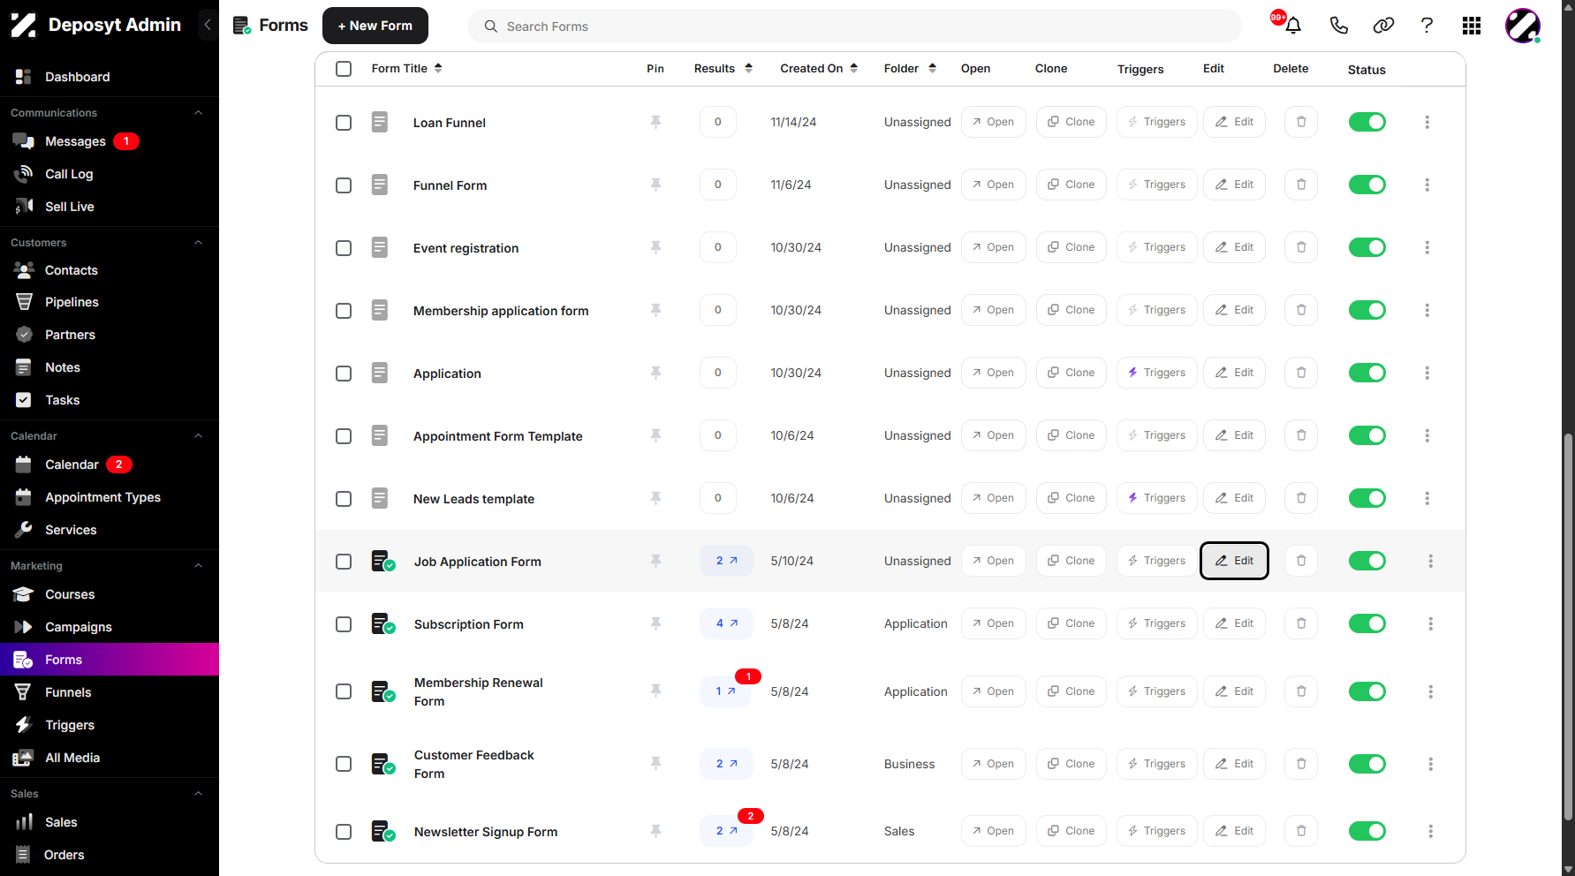Click the help question mark icon
The height and width of the screenshot is (876, 1575).
click(x=1427, y=26)
